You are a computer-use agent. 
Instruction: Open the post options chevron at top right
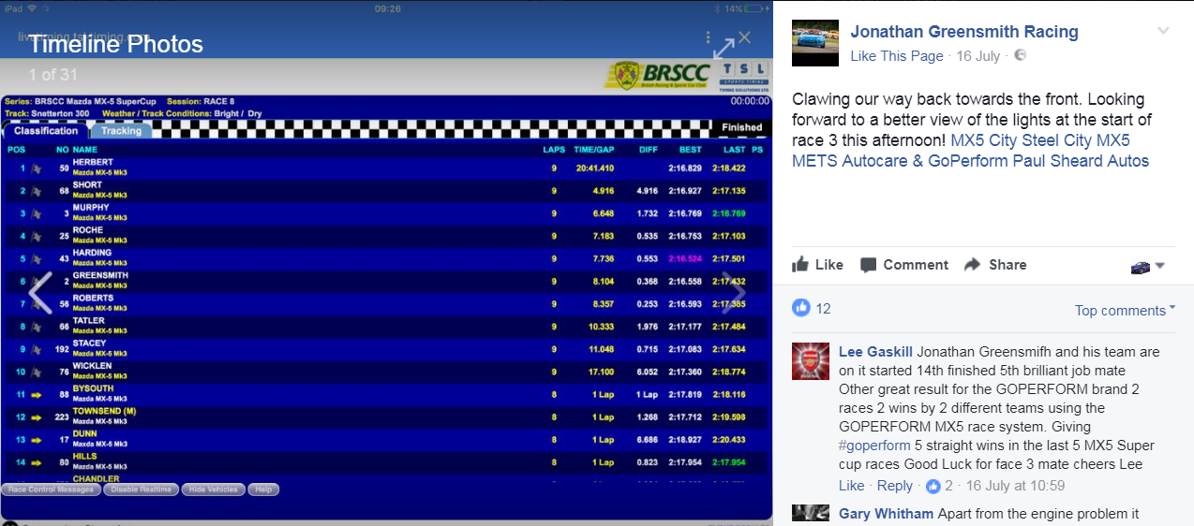click(x=1163, y=31)
